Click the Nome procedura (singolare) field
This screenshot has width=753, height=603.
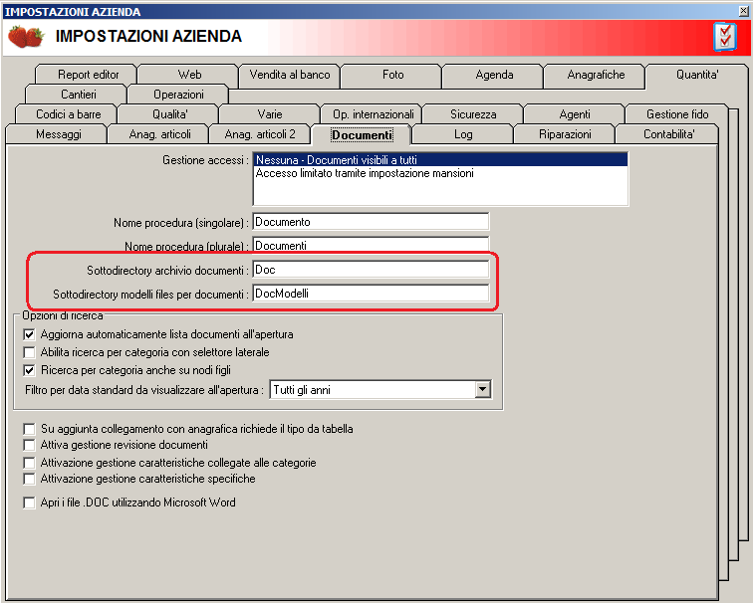[371, 222]
